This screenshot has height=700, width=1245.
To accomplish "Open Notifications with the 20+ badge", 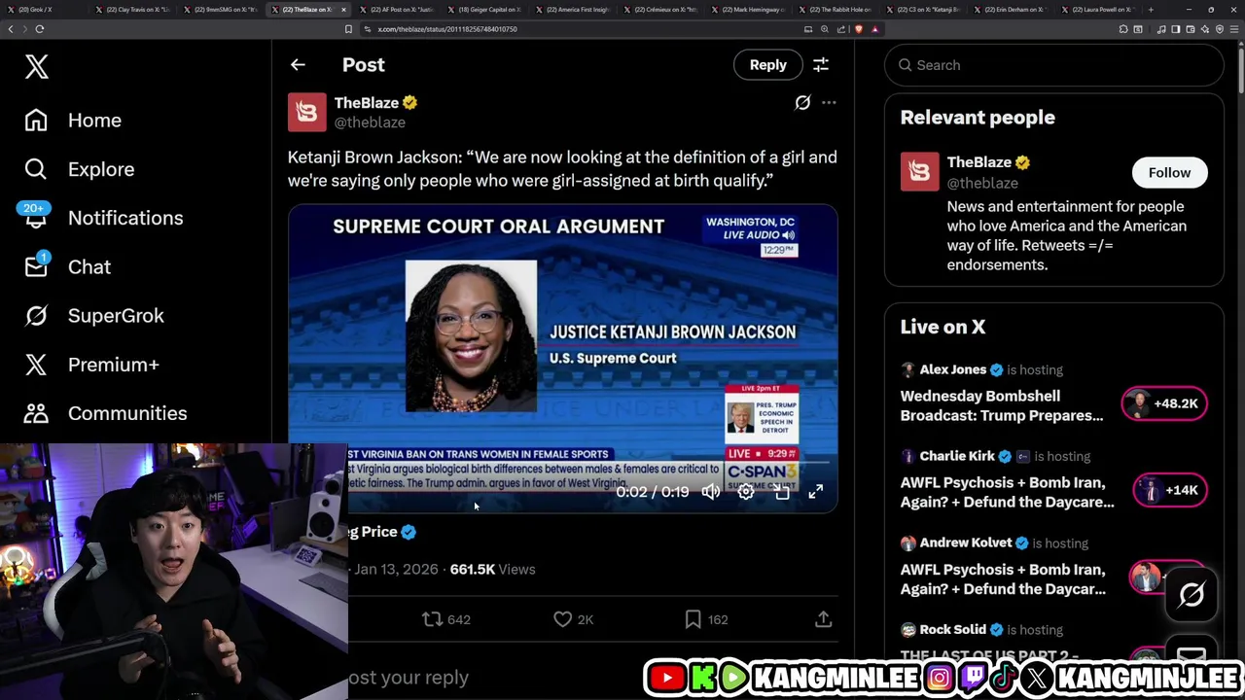I will (104, 218).
